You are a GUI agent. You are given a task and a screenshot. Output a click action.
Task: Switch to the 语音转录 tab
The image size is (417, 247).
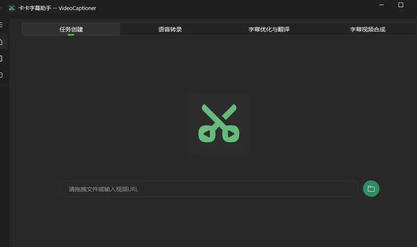tap(170, 29)
